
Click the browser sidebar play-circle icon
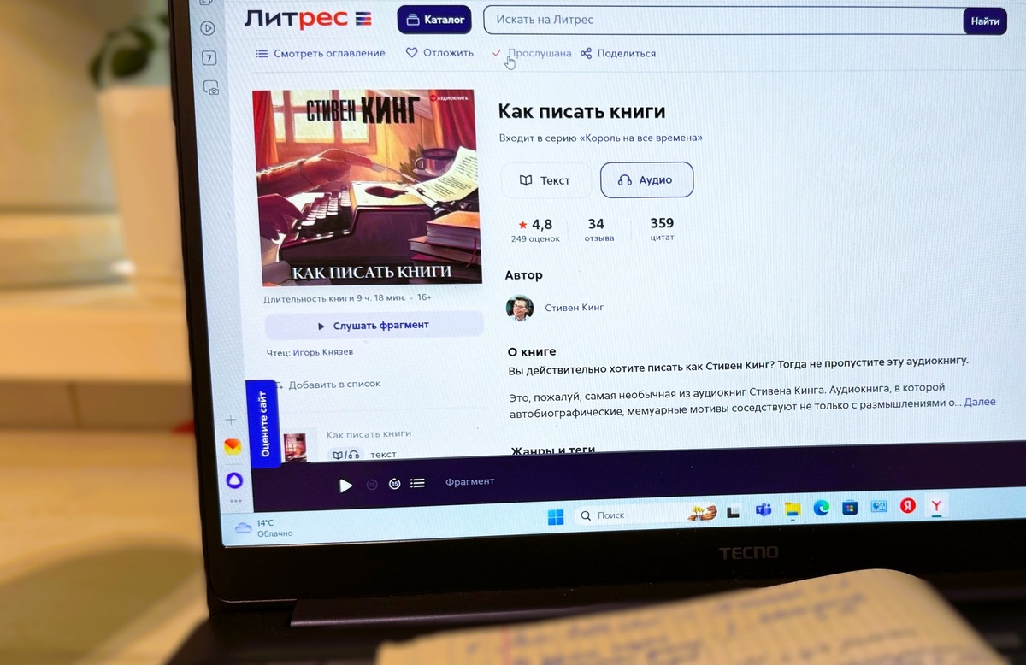click(x=208, y=27)
